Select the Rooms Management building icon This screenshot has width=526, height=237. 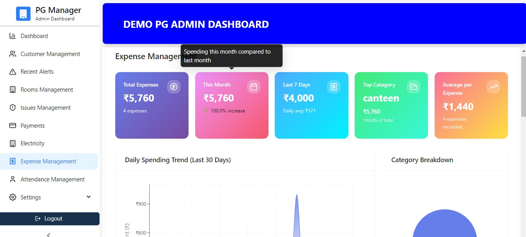click(x=12, y=89)
